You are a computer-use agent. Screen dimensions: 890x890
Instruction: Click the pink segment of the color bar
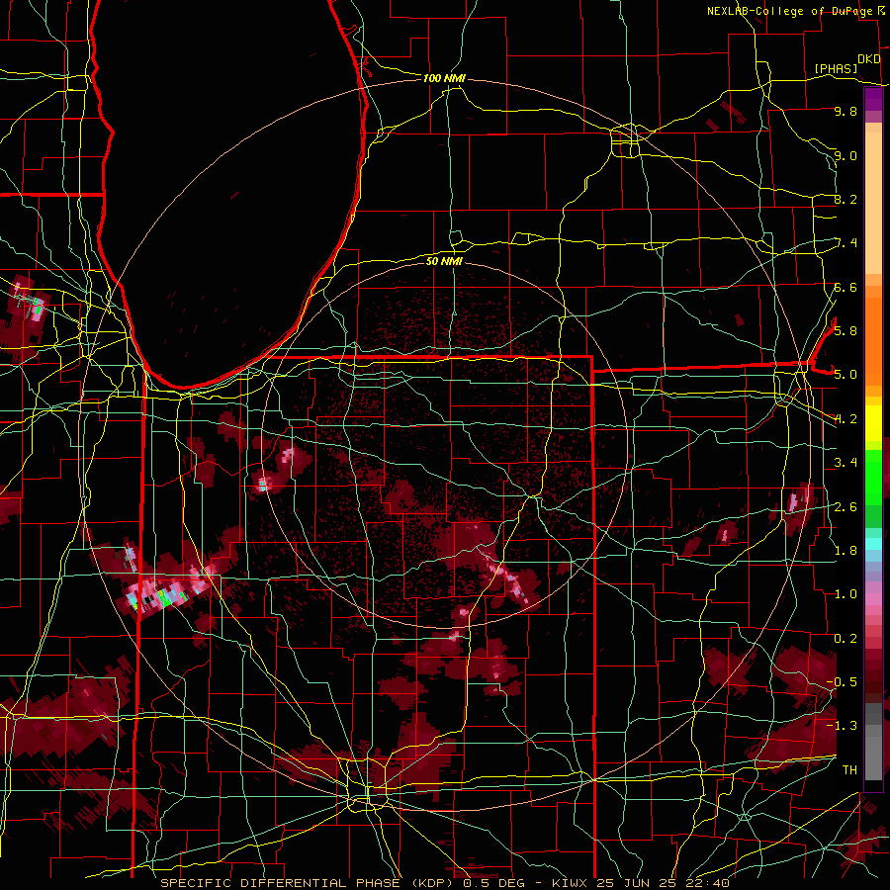coord(873,599)
